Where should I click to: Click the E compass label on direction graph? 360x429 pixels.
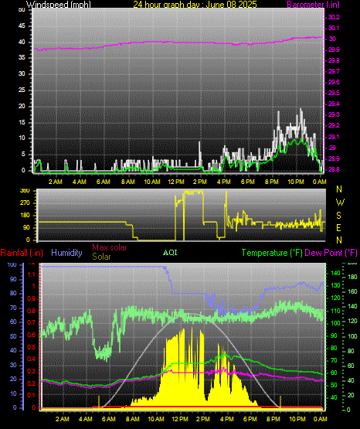coord(338,227)
